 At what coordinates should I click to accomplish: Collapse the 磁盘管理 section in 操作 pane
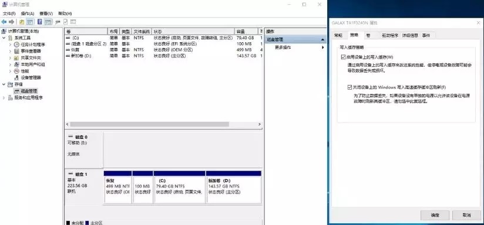322,40
